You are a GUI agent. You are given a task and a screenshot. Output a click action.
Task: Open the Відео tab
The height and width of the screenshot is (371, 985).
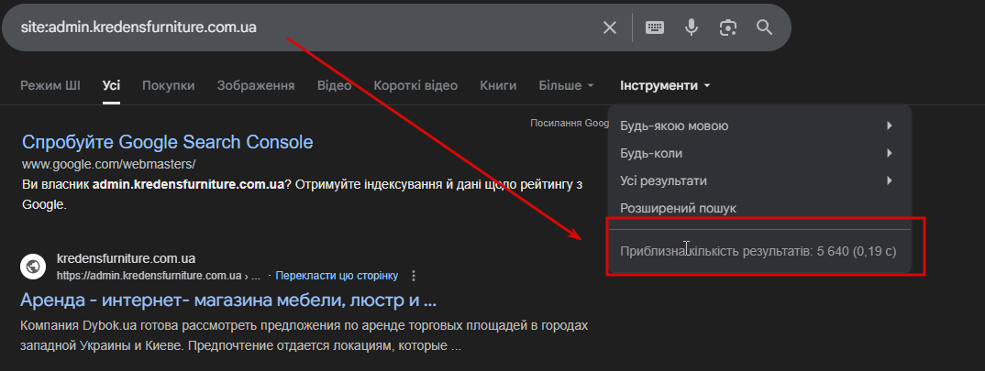[334, 85]
